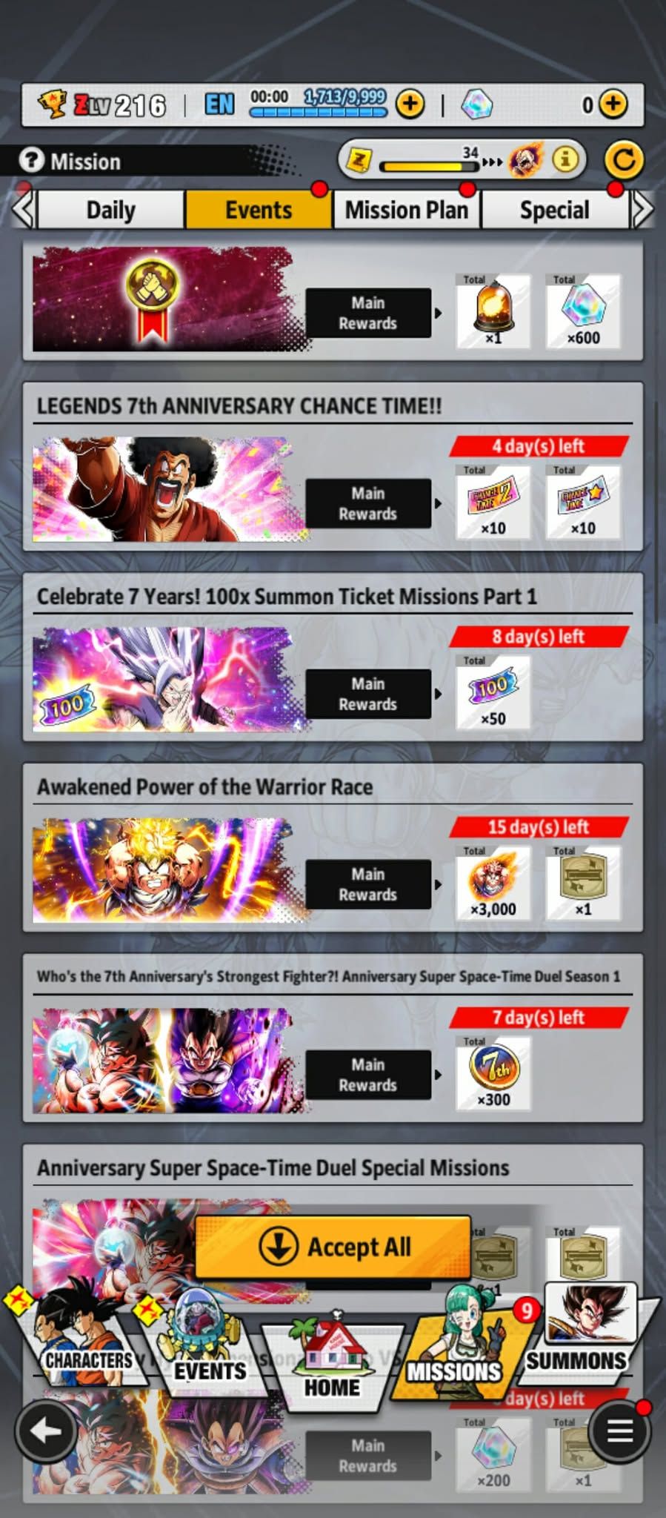This screenshot has width=666, height=1518.
Task: Select the Special tab
Action: [555, 210]
